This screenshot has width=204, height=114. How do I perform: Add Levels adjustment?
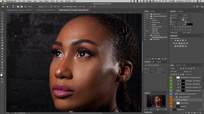point(178,41)
